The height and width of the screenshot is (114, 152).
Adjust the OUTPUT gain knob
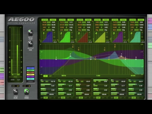[30, 43]
